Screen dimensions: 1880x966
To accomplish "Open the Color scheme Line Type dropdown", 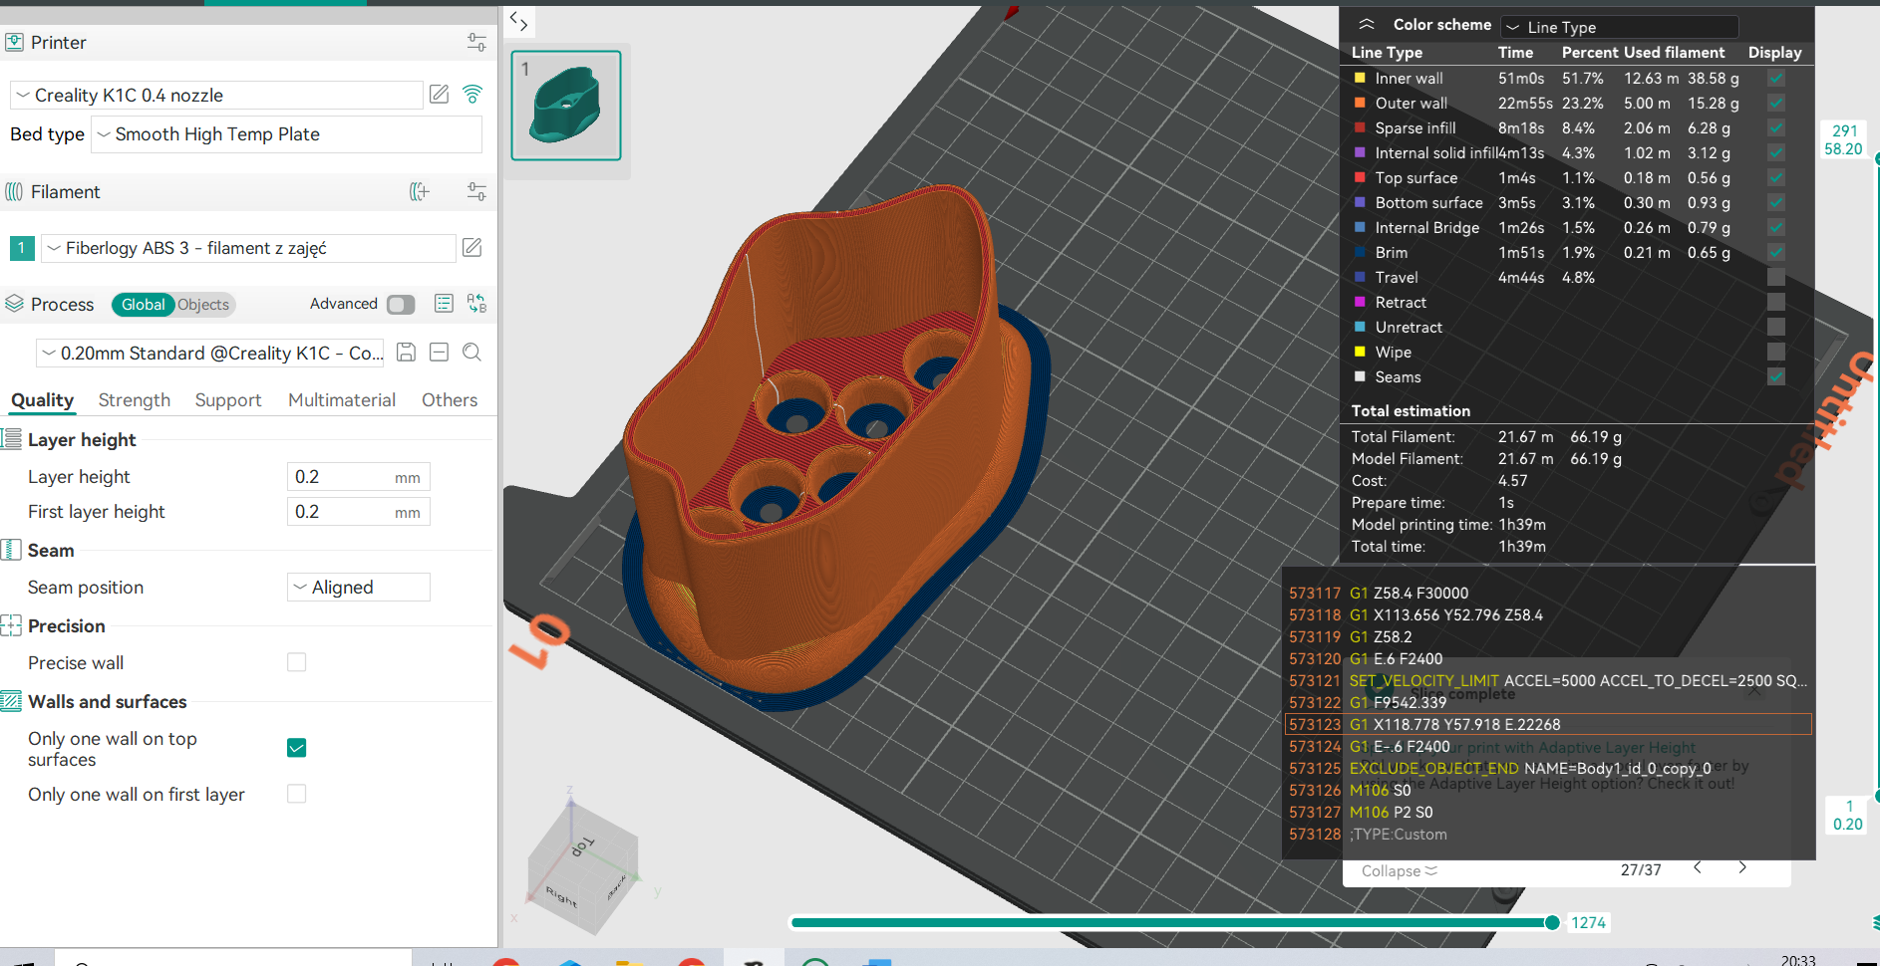I will 1619,27.
